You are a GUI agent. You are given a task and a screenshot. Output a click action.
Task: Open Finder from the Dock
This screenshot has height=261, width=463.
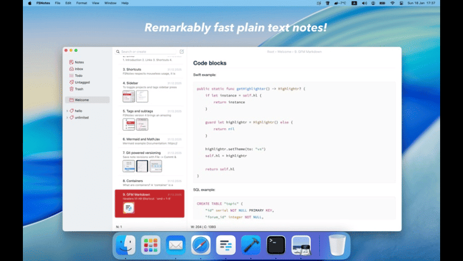[126, 245]
